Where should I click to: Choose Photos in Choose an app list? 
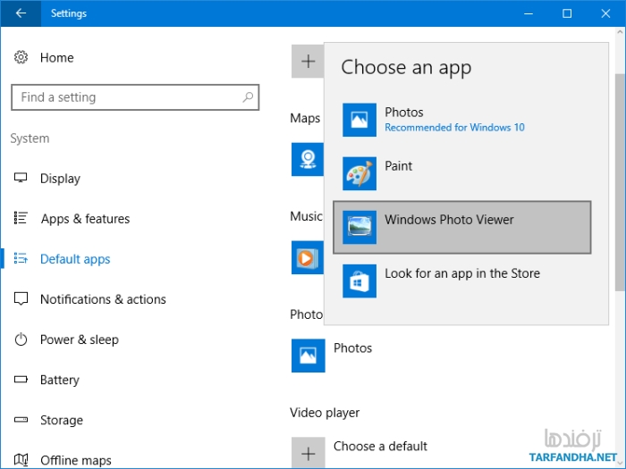pyautogui.click(x=462, y=120)
